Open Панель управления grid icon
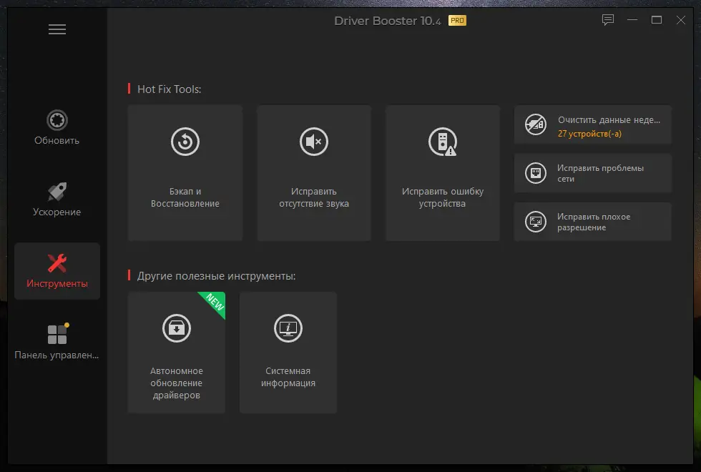 coord(58,333)
